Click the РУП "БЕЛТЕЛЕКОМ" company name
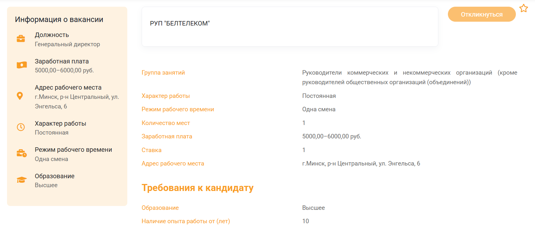Screen dimensions: 535x235 click(180, 23)
